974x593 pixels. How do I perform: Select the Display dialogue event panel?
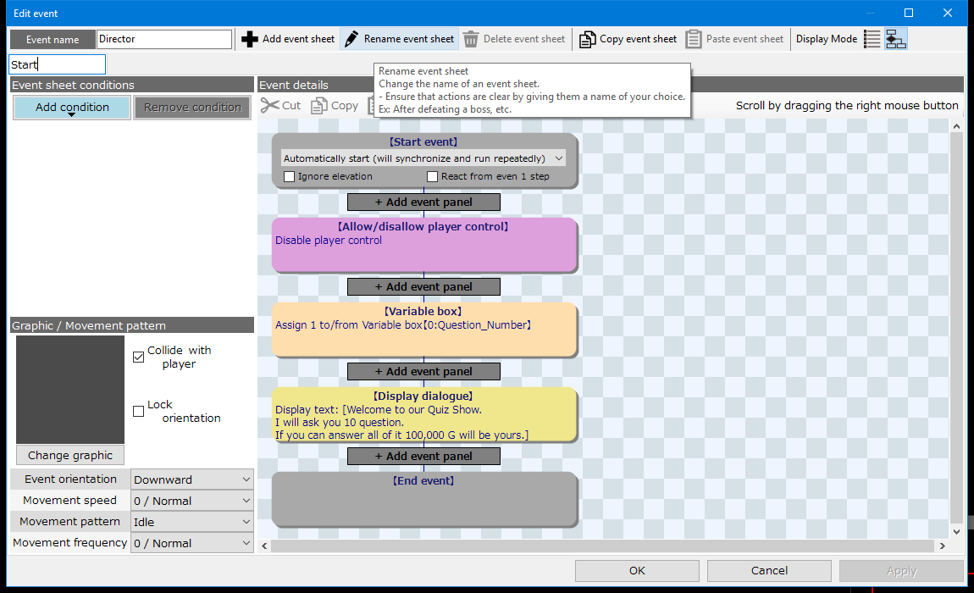point(424,414)
